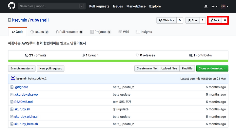The height and width of the screenshot is (130, 236).
Task: Click '5 months ago' in README.md row
Action: pos(216,102)
